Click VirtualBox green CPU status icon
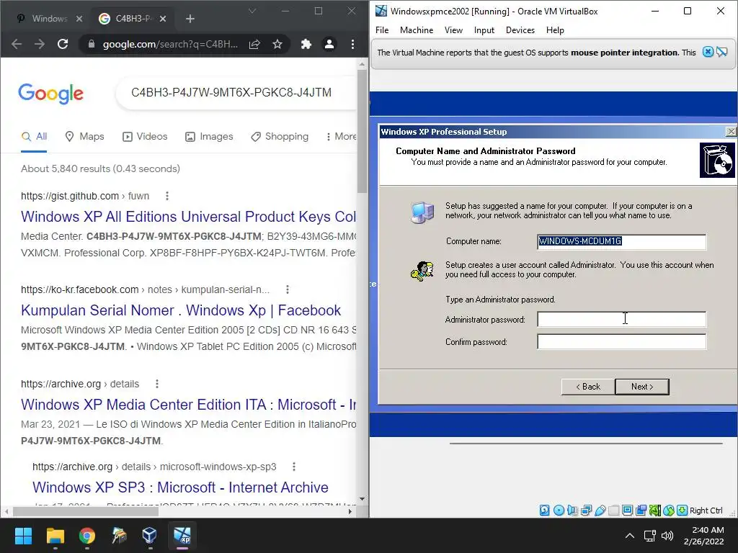This screenshot has width=738, height=553. 654,511
